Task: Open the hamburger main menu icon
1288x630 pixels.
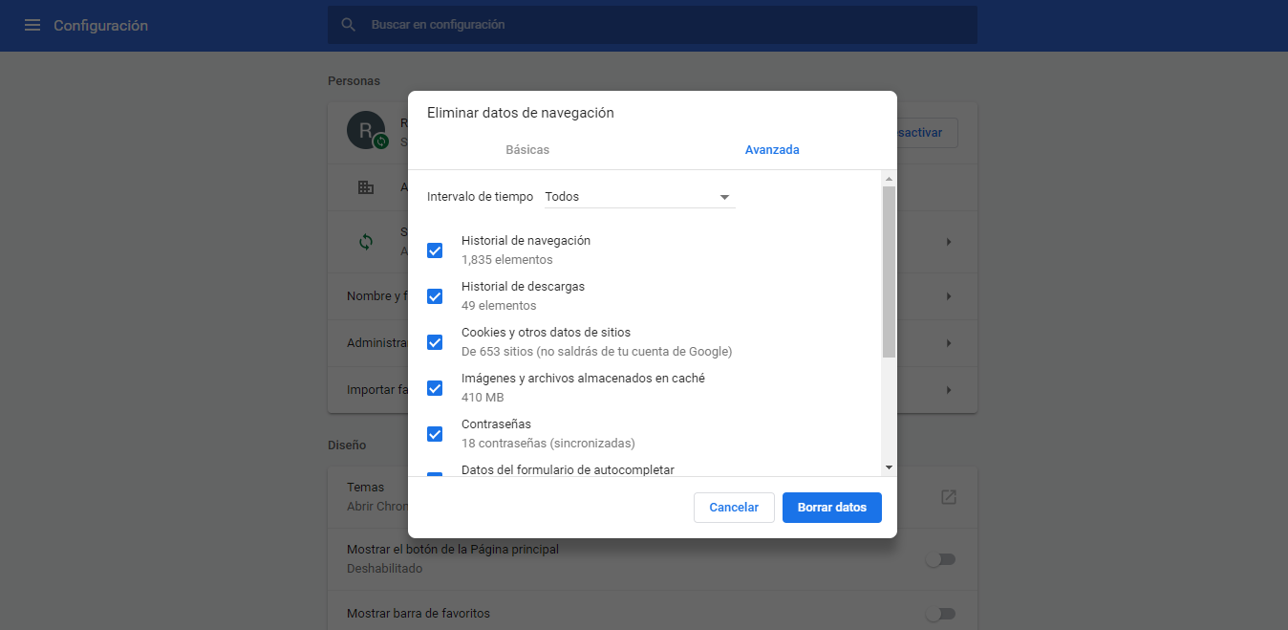Action: point(32,25)
